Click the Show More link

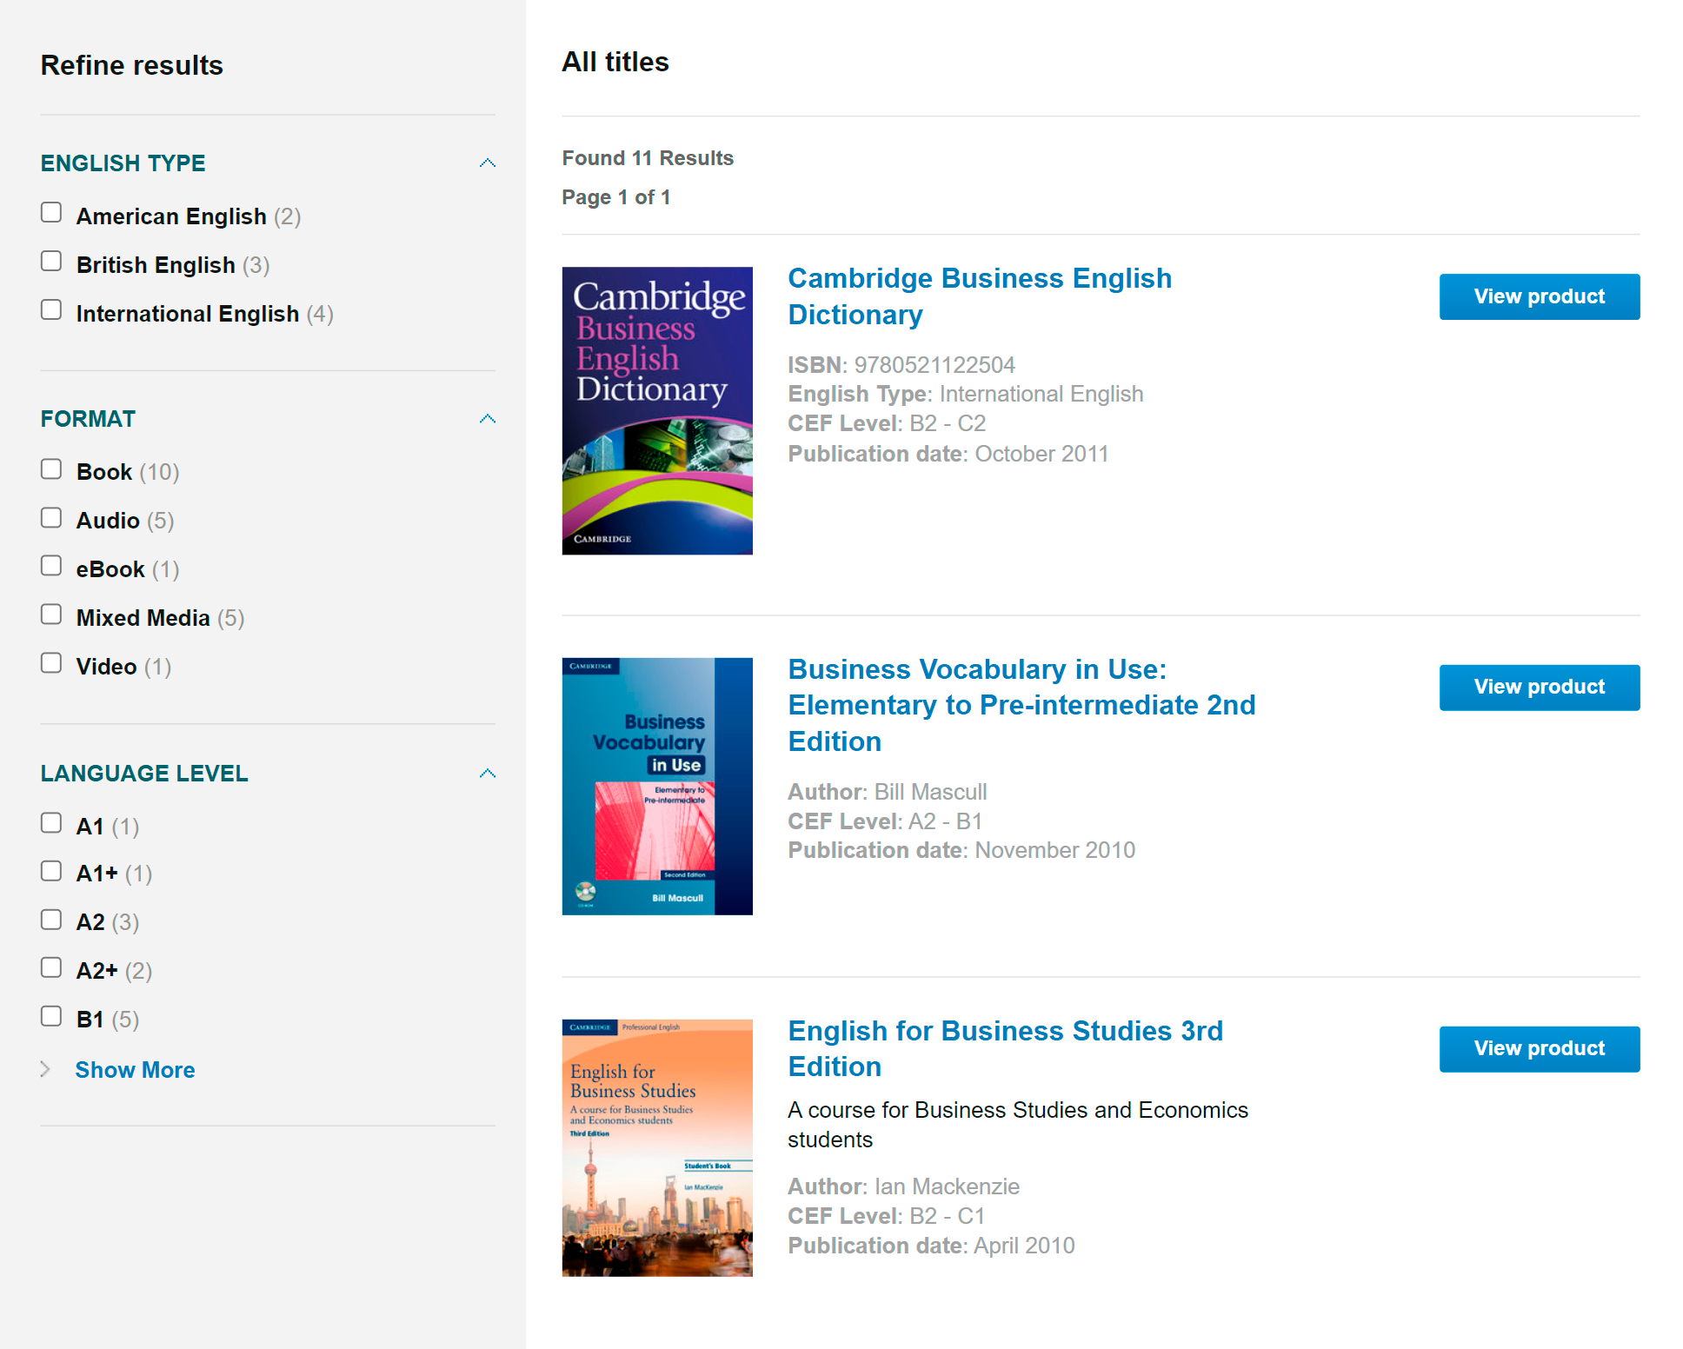135,1070
